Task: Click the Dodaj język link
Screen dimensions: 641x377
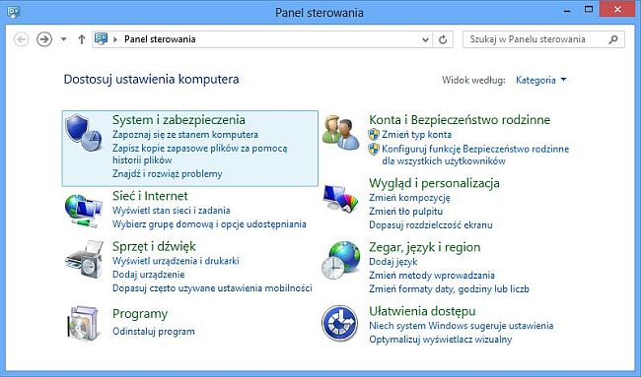Action: [x=392, y=262]
